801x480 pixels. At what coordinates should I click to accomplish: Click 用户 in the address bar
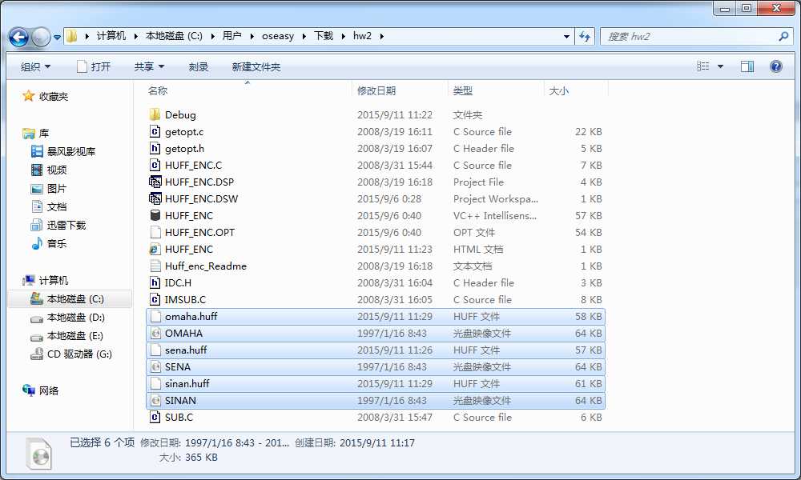coord(232,36)
